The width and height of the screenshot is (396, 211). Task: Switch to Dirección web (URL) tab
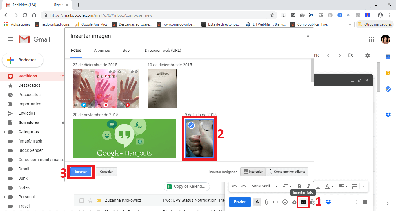click(x=163, y=50)
